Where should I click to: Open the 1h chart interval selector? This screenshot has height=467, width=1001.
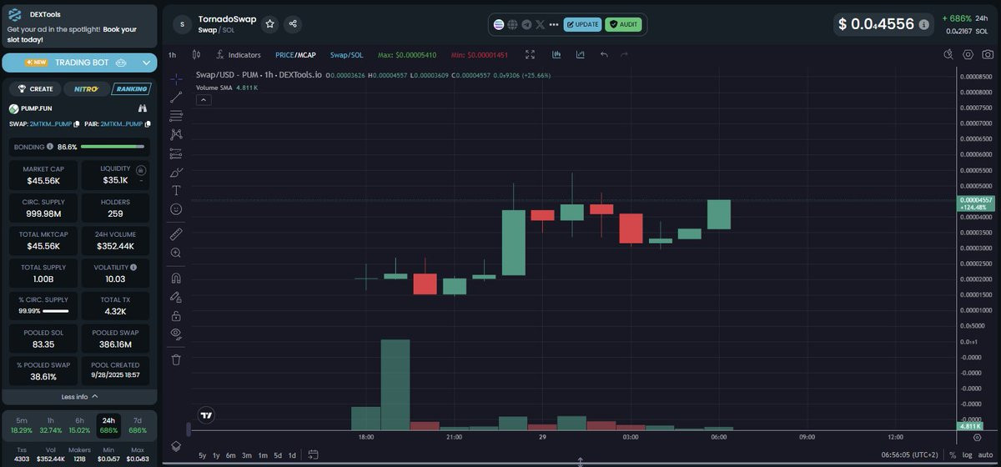point(172,55)
